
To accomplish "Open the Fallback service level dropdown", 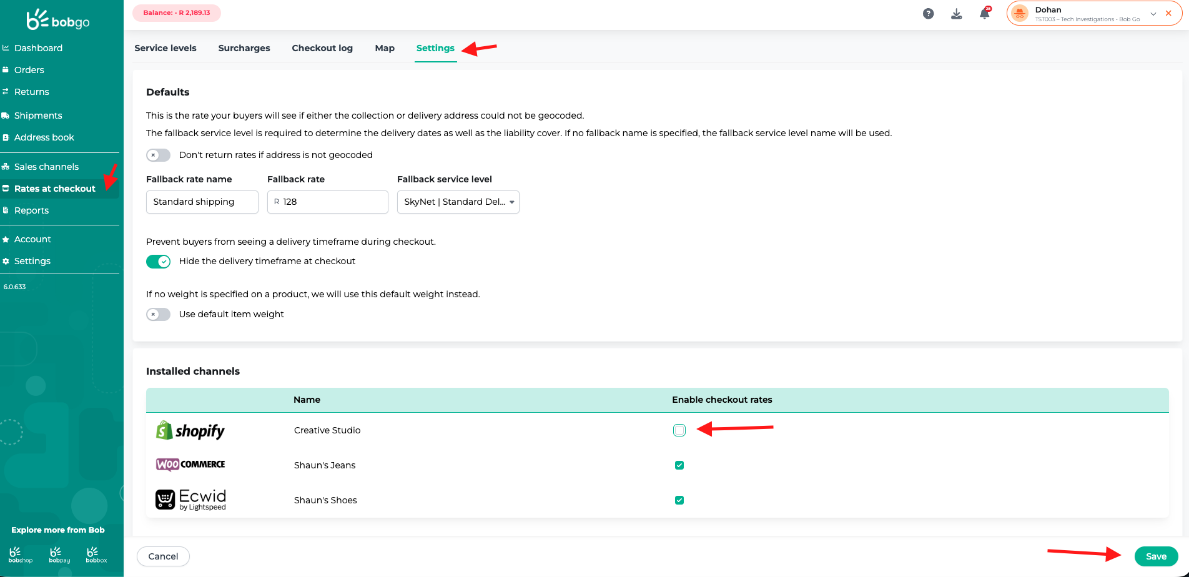I will click(x=458, y=202).
